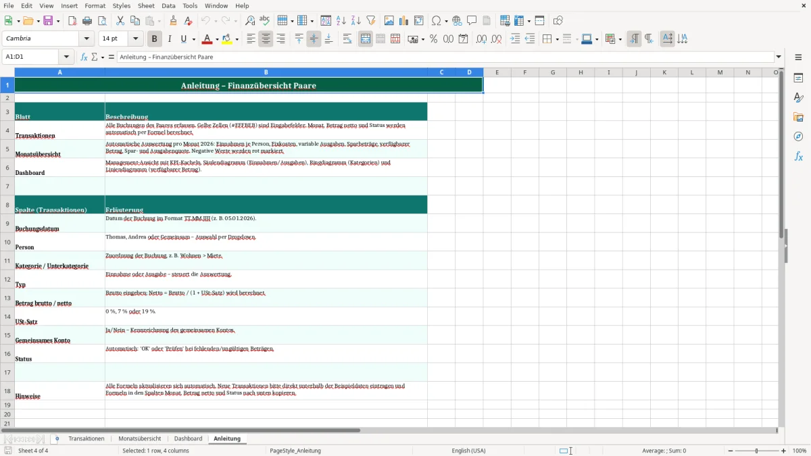Image resolution: width=811 pixels, height=456 pixels.
Task: Click the row 8 header
Action: pyautogui.click(x=7, y=205)
